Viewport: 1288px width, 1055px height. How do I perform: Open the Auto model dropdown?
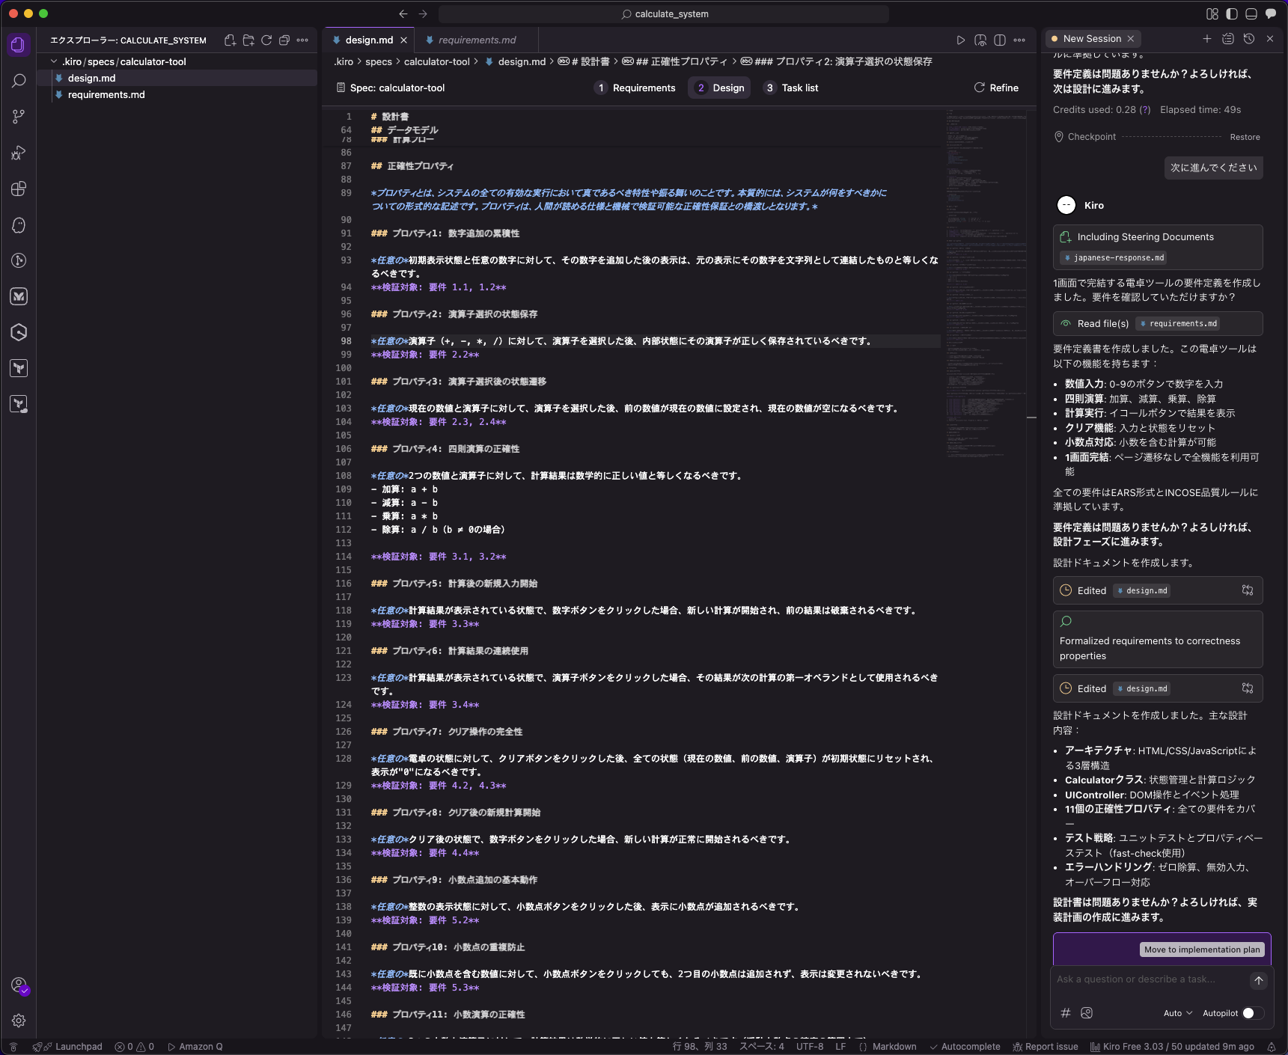tap(1176, 1012)
